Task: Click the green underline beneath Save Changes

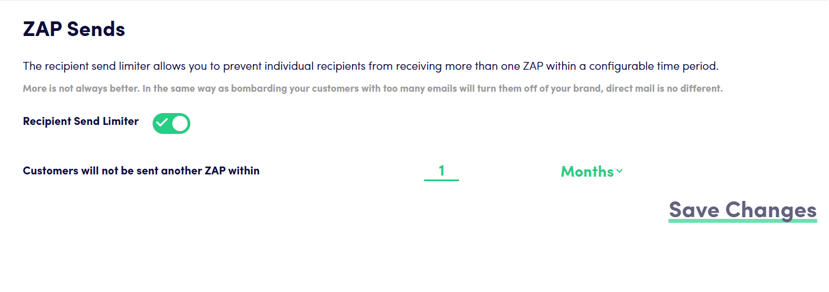Action: click(x=742, y=221)
